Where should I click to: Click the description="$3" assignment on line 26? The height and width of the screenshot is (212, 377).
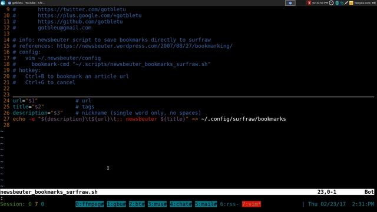pyautogui.click(x=38, y=112)
